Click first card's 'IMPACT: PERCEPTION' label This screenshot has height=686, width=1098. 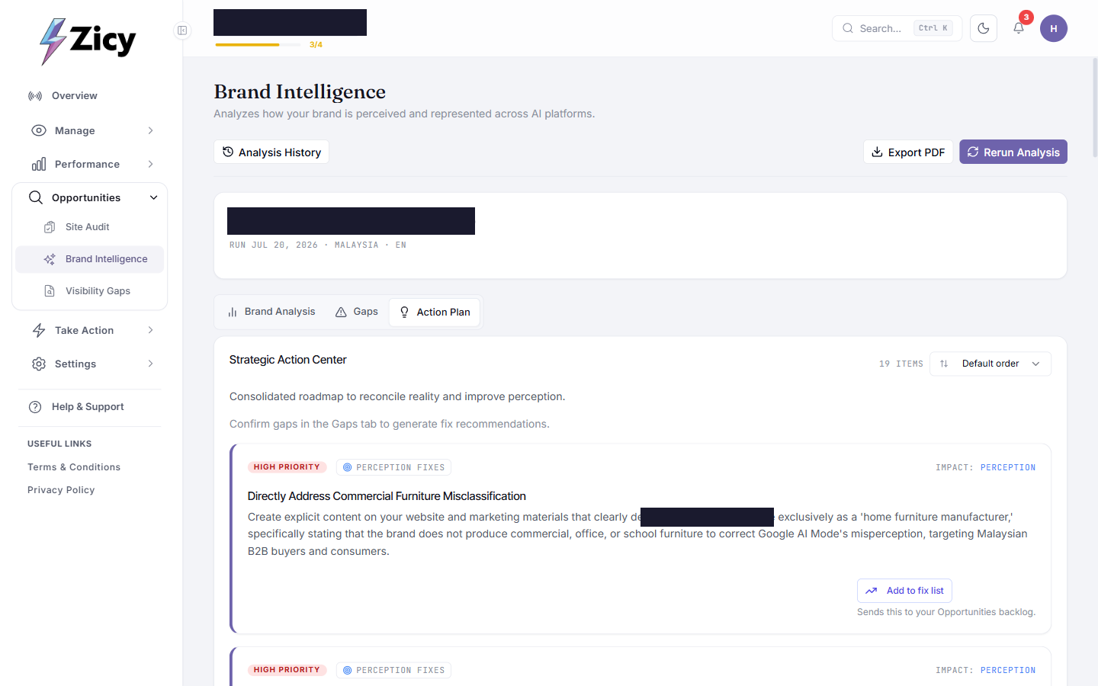click(x=986, y=467)
